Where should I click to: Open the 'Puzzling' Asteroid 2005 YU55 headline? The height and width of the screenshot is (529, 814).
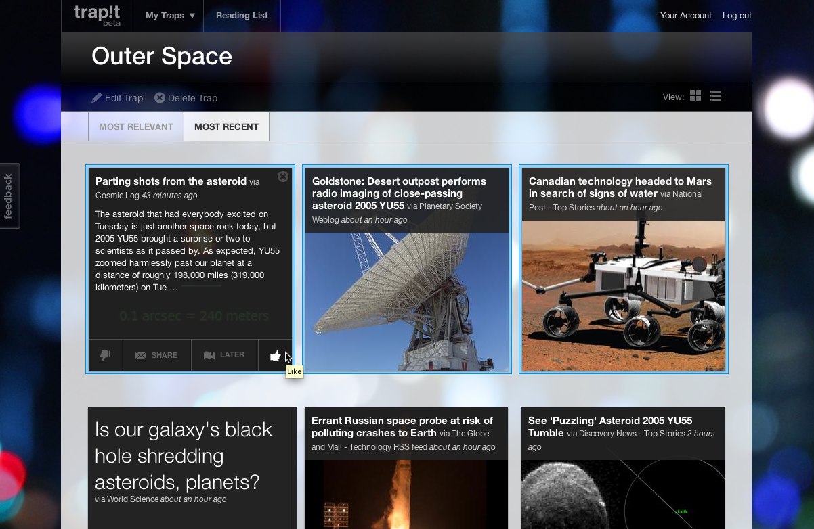tap(610, 427)
